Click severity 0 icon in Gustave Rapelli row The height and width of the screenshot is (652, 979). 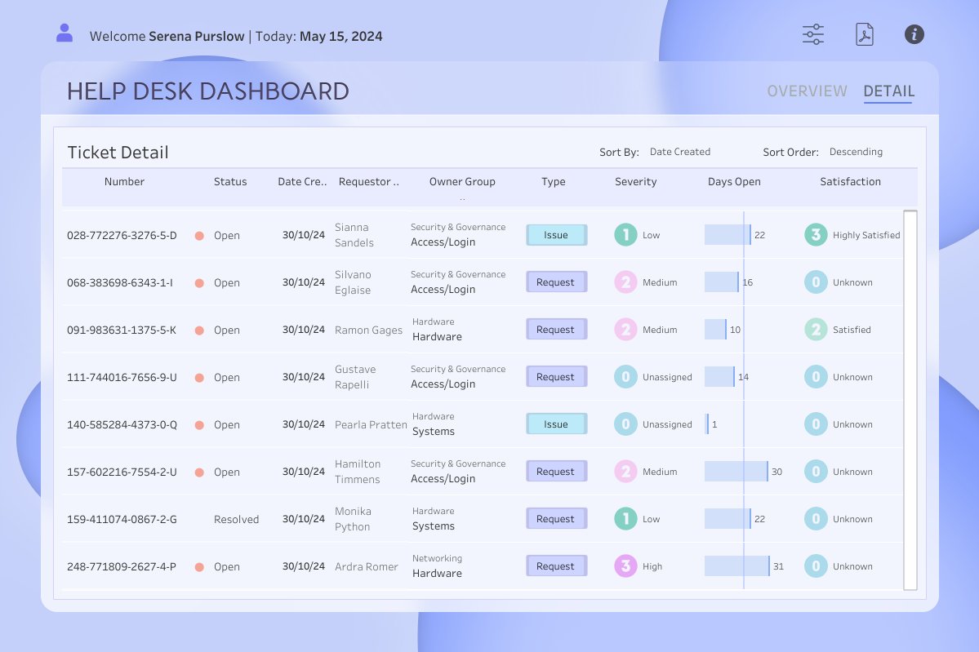click(x=625, y=377)
